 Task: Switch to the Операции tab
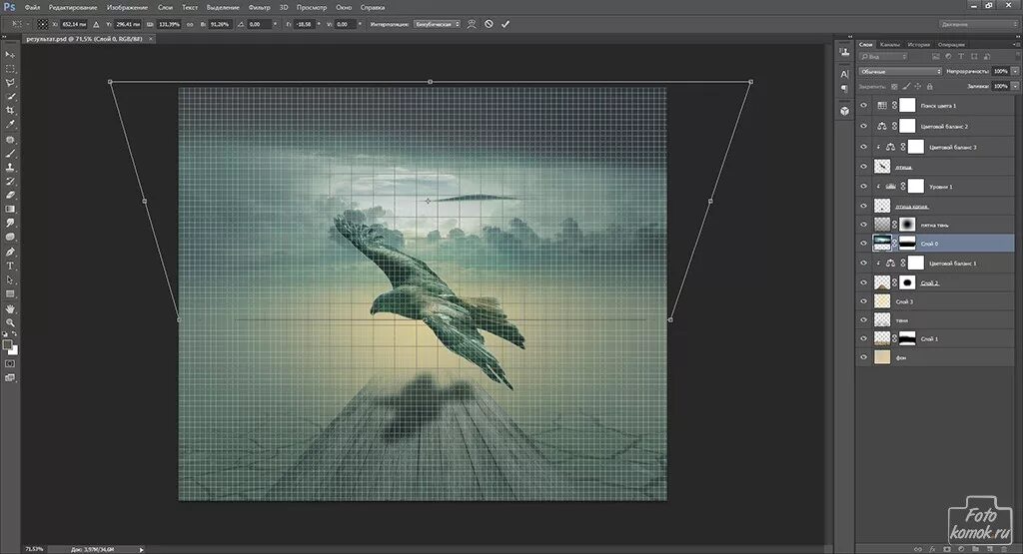951,44
